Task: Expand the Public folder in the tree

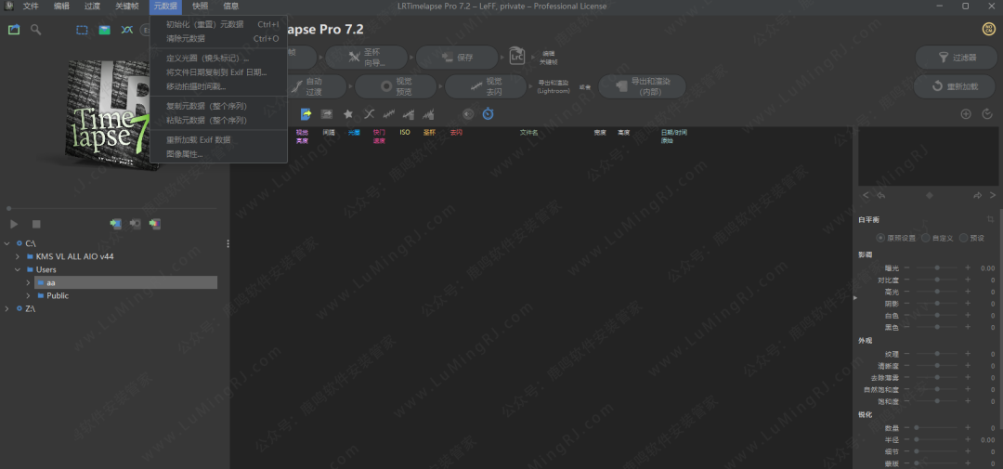Action: [28, 295]
